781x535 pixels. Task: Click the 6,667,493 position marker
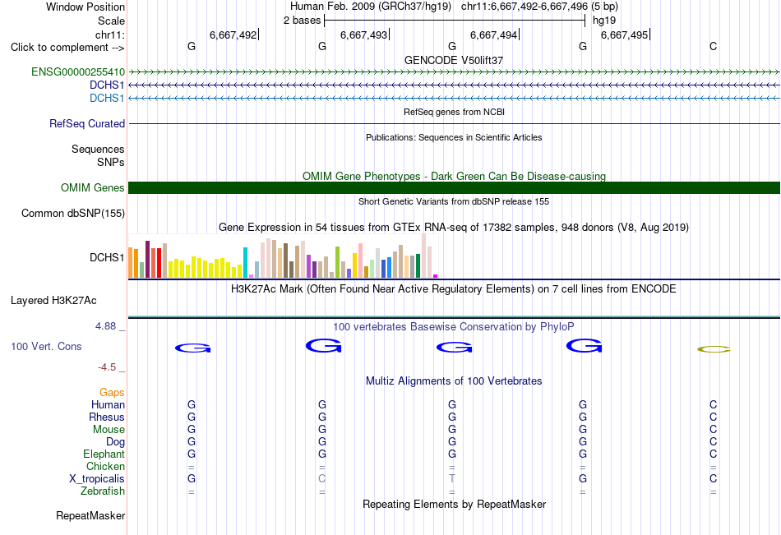point(364,35)
